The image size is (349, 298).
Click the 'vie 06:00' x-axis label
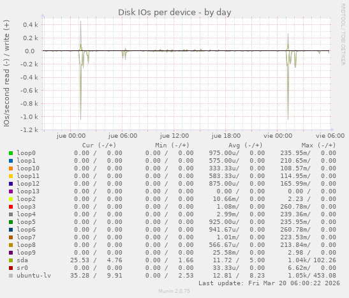click(330, 136)
